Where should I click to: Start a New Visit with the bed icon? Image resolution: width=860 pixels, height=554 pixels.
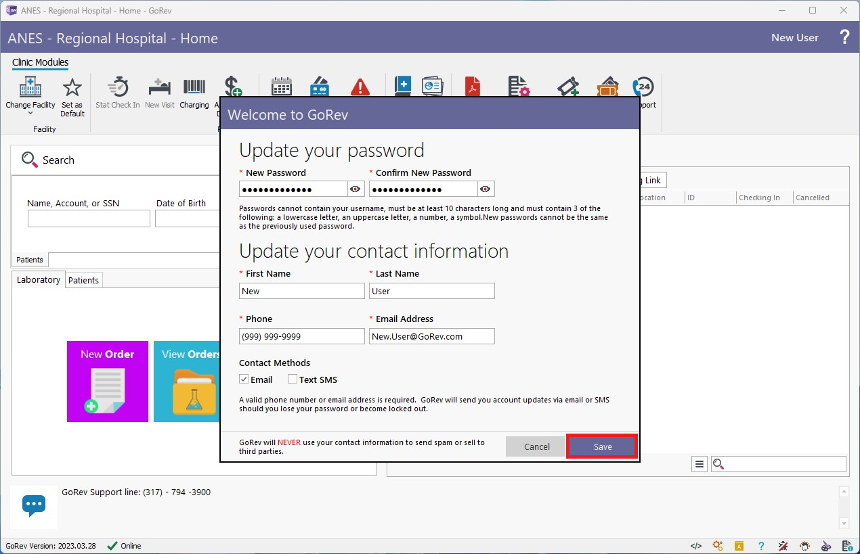(160, 87)
